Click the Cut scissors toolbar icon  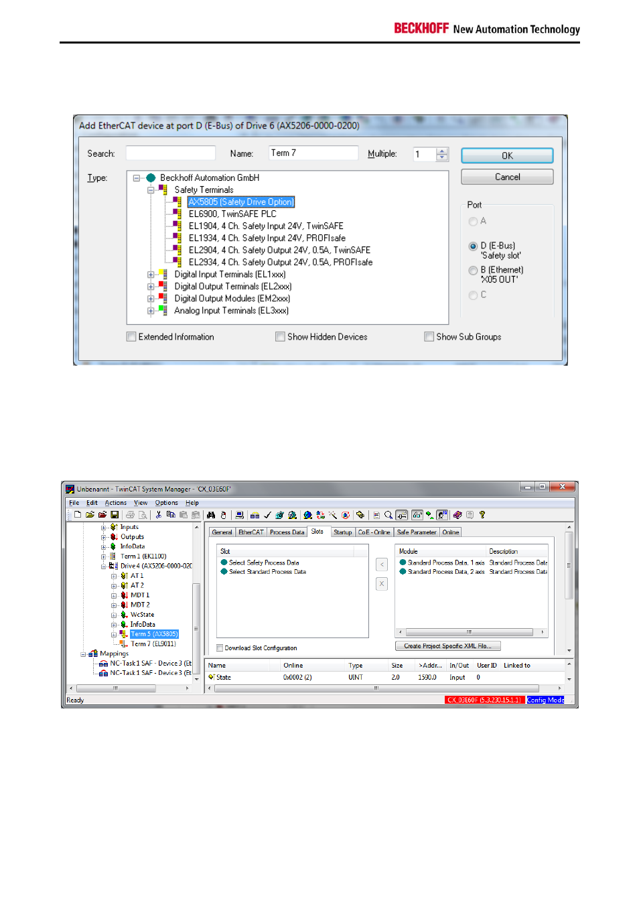pyautogui.click(x=159, y=515)
